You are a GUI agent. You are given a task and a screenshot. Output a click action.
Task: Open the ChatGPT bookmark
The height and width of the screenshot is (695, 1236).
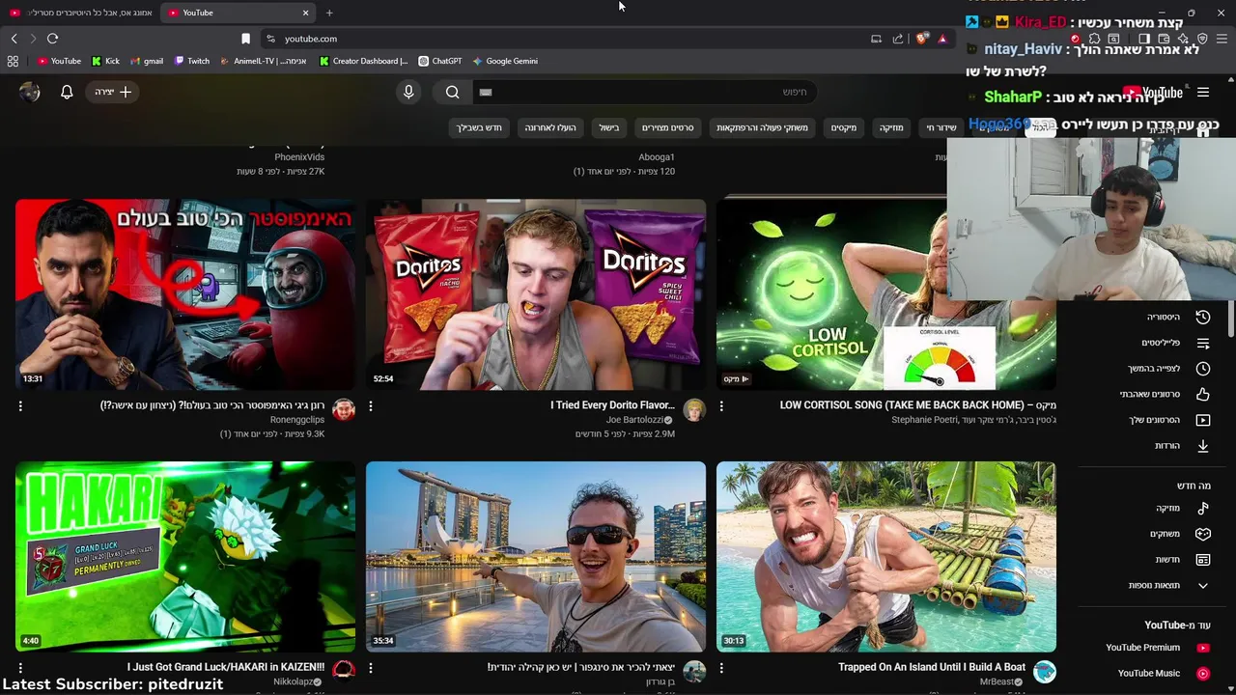coord(439,61)
